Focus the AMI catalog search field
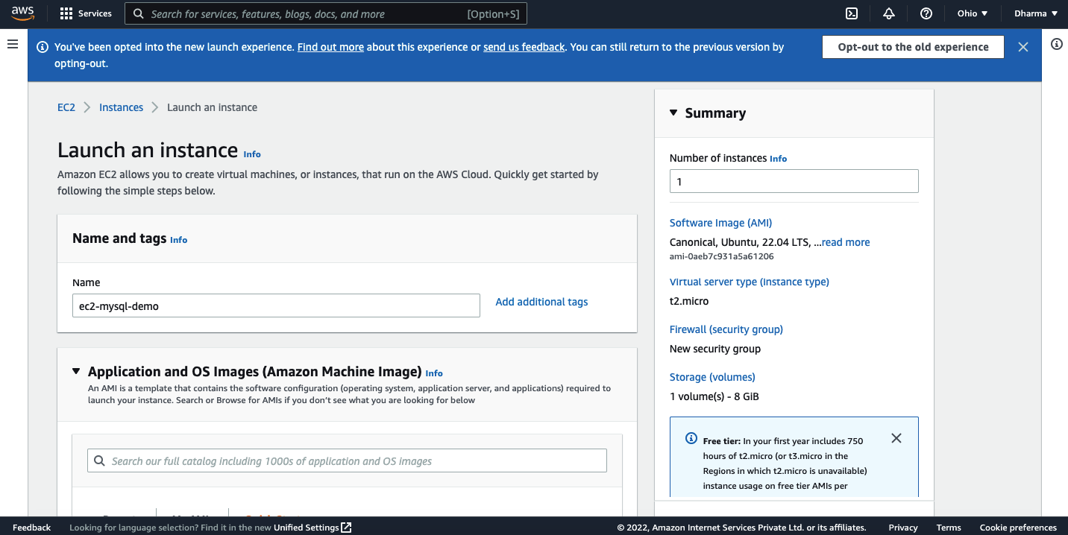Viewport: 1068px width, 535px height. pyautogui.click(x=347, y=460)
